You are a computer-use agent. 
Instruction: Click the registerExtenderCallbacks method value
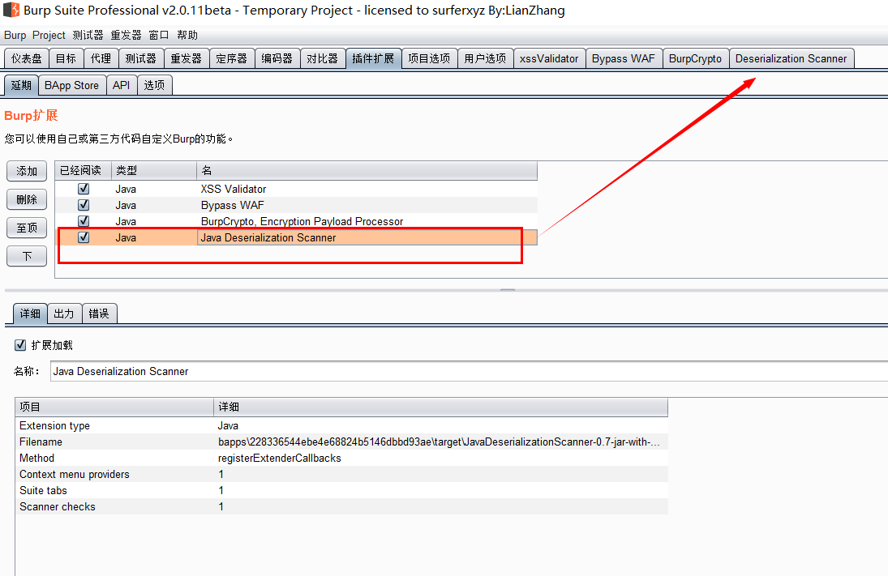coord(280,459)
